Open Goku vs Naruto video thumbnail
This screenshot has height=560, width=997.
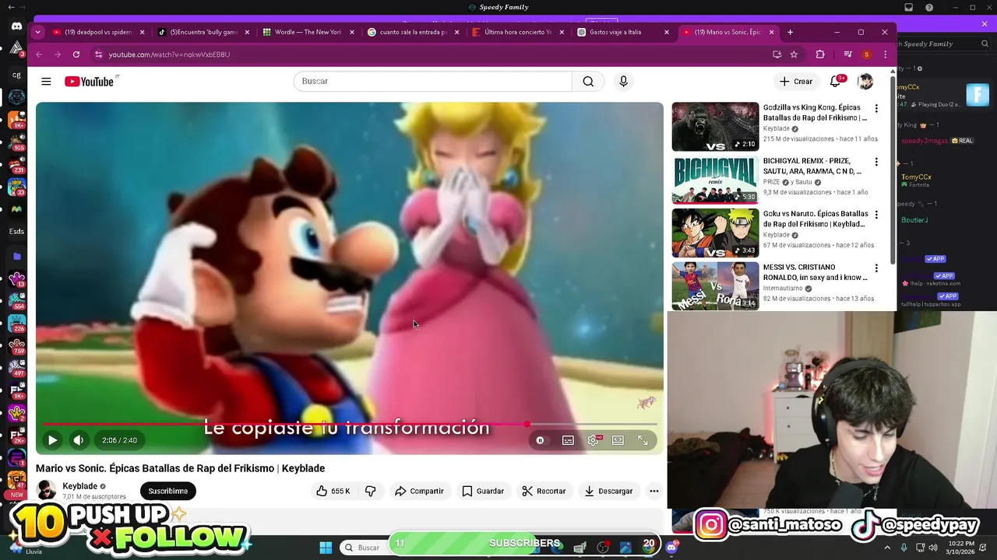click(x=715, y=233)
